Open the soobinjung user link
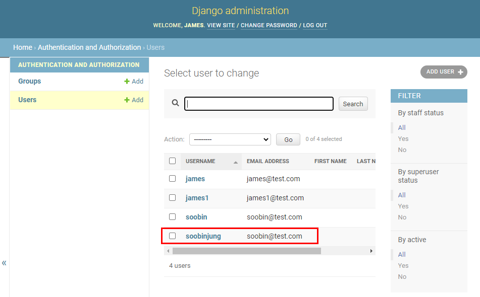 click(x=203, y=236)
